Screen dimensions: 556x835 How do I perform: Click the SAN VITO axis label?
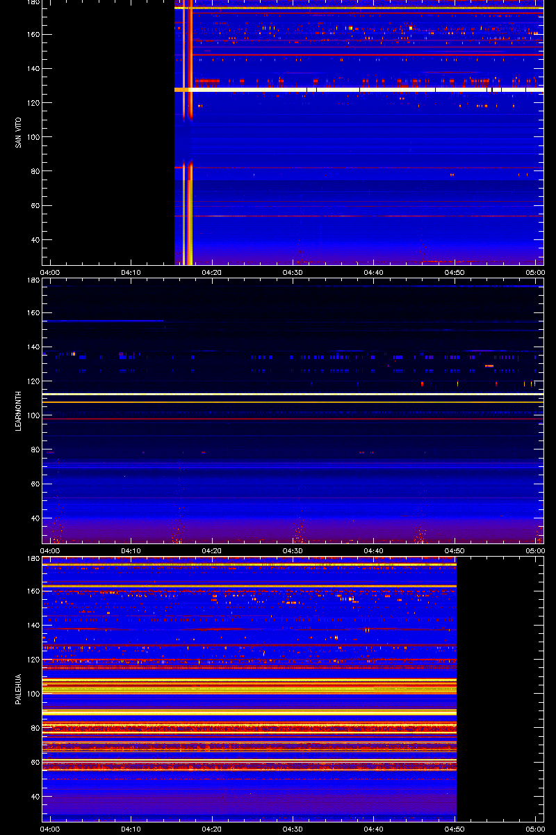[x=17, y=132]
